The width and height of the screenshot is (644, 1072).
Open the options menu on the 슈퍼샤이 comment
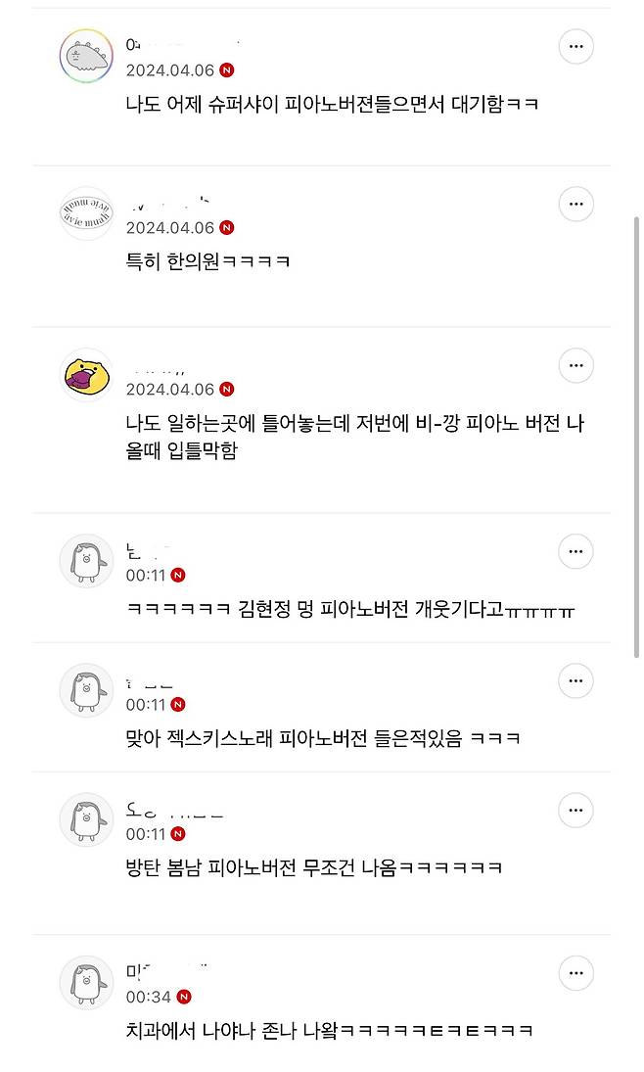575,46
